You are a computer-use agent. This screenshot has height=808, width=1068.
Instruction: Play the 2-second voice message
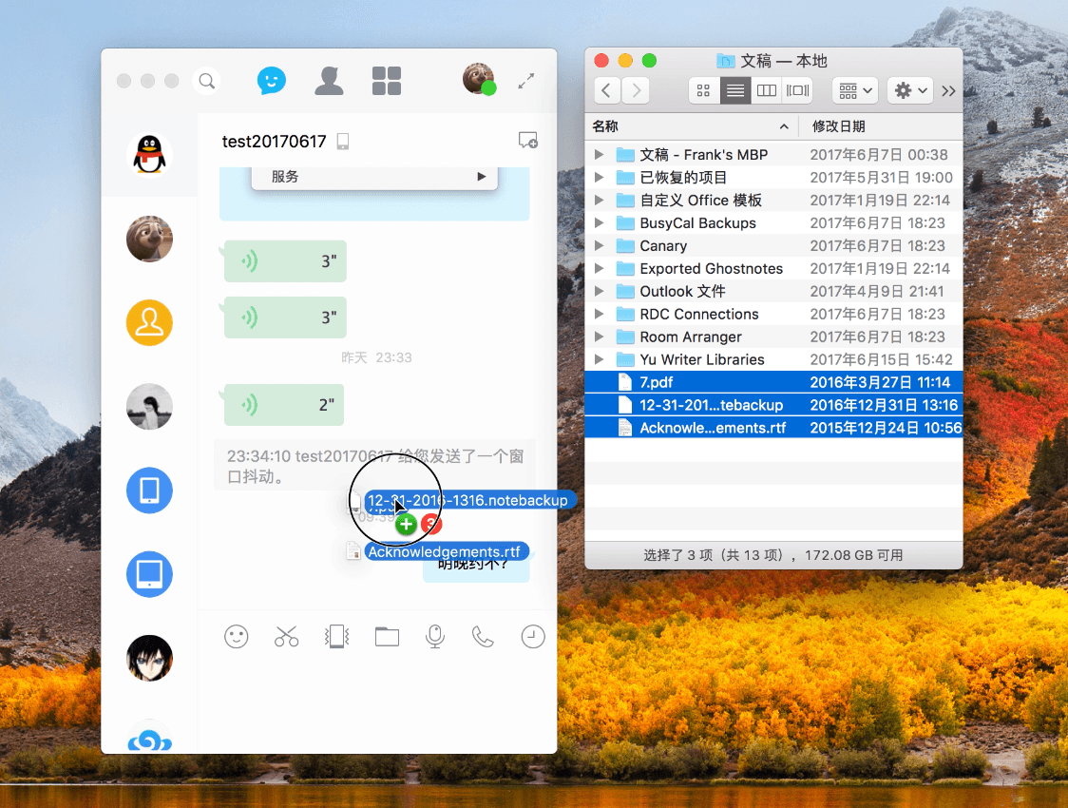(x=283, y=405)
